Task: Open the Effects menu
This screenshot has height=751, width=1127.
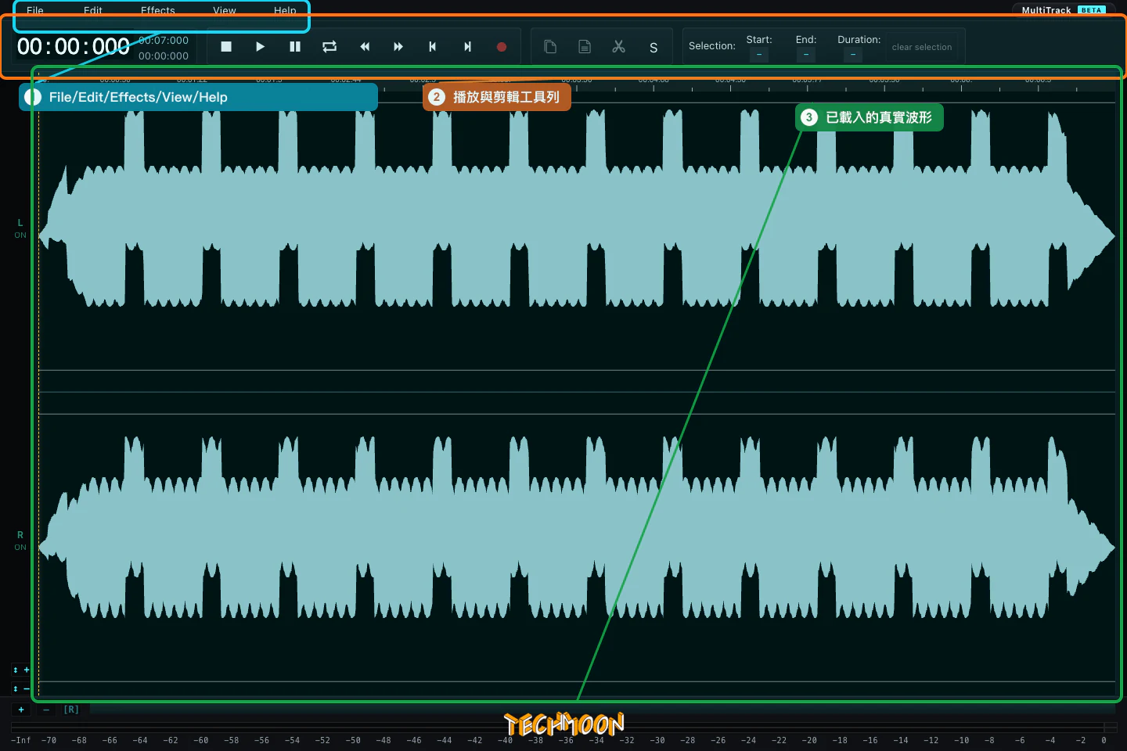Action: pyautogui.click(x=158, y=10)
